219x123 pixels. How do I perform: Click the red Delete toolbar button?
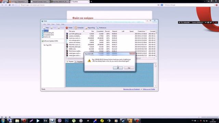(x=69, y=28)
